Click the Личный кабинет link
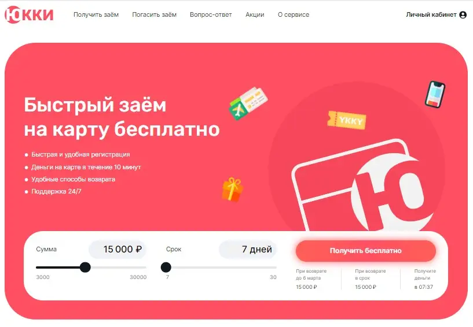This screenshot has height=327, width=473. pos(431,15)
